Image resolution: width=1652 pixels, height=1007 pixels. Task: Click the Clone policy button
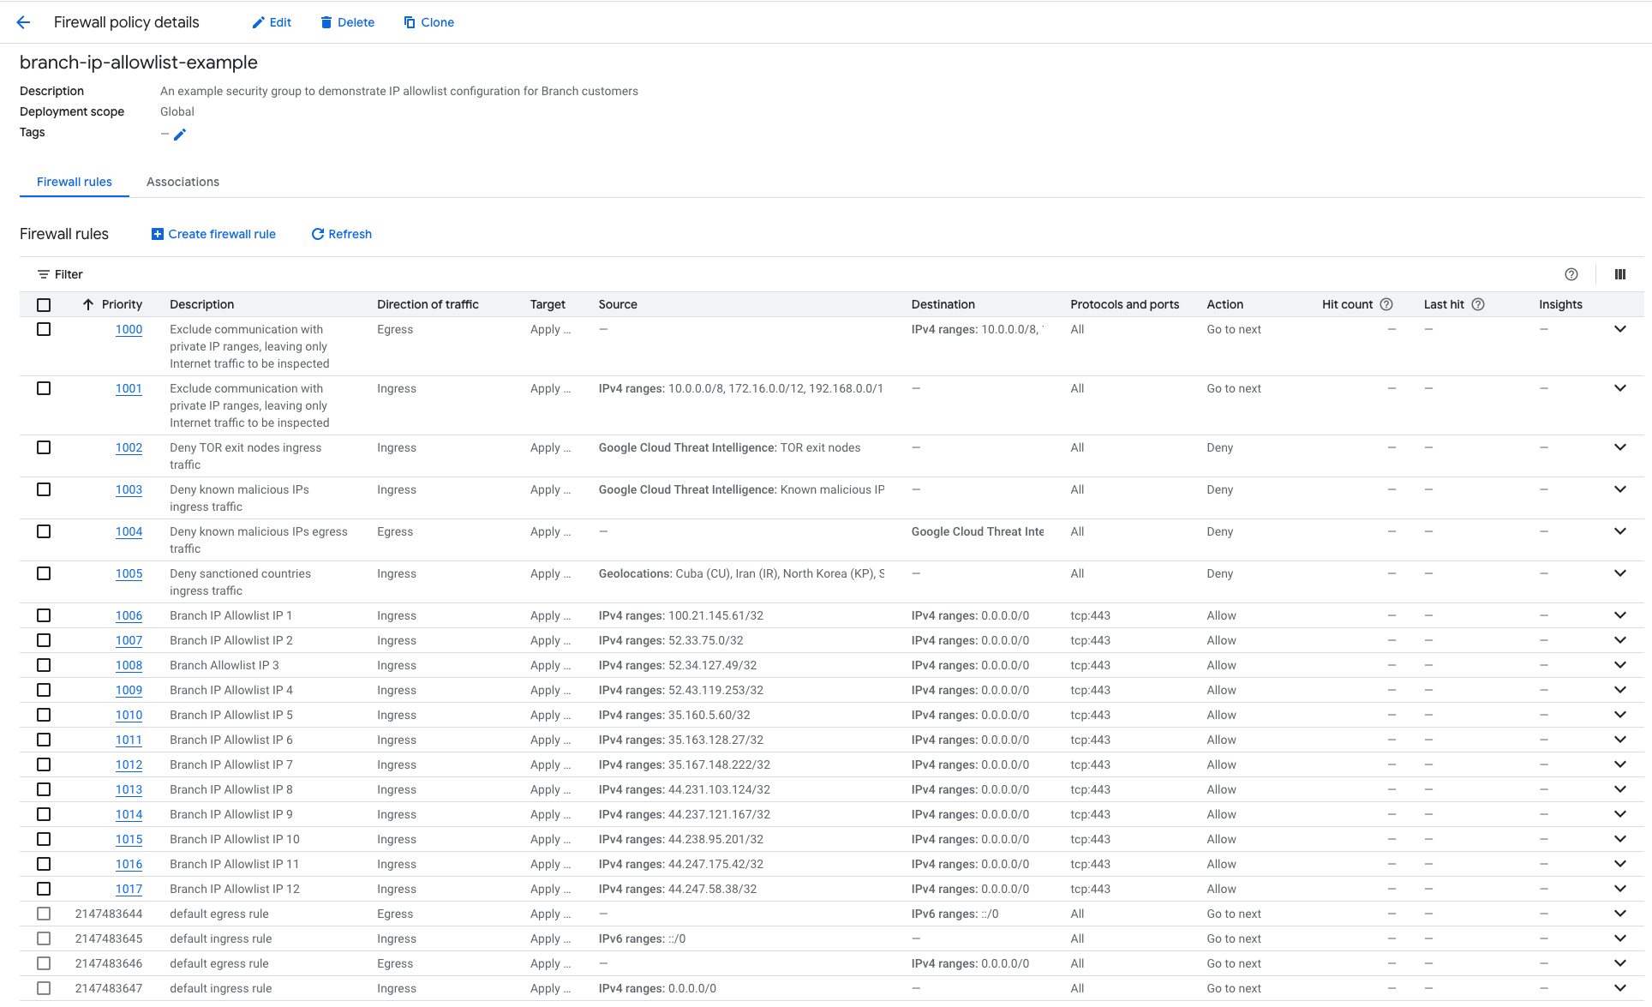(429, 22)
